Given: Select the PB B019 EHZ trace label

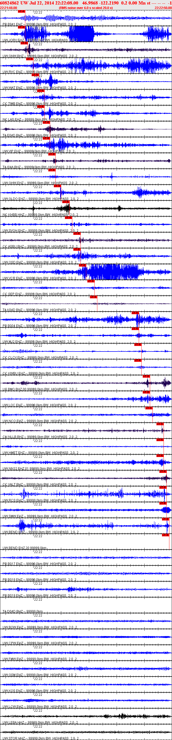Looking at the screenshot, I should [40, 596].
